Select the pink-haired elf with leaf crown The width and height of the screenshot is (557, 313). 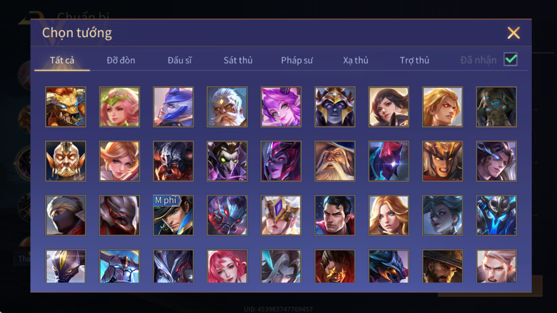point(119,107)
